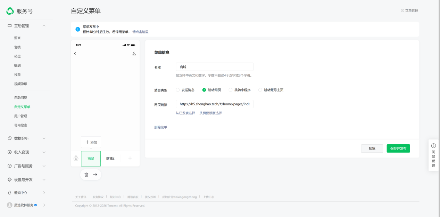Screen dimensions: 440x217
Task: Expand the 设置与开发 sidebar section
Action: (44, 180)
